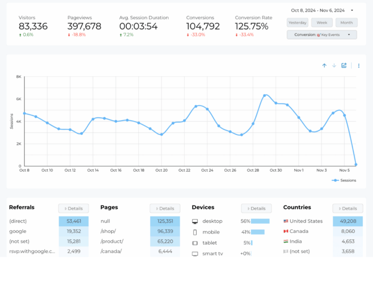The width and height of the screenshot is (373, 287).
Task: Click the Conversions metric 104,792
Action: (x=203, y=26)
